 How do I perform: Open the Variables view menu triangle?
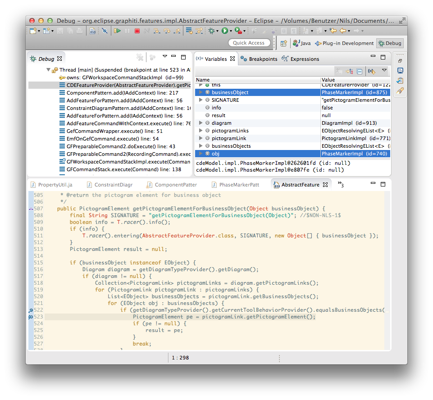[384, 70]
